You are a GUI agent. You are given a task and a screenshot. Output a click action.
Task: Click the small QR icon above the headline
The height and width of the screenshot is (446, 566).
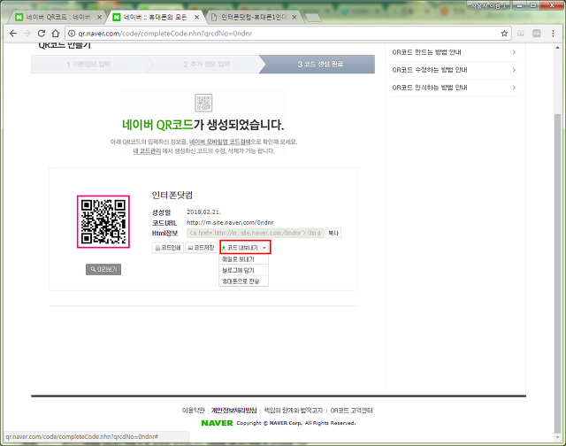[203, 103]
